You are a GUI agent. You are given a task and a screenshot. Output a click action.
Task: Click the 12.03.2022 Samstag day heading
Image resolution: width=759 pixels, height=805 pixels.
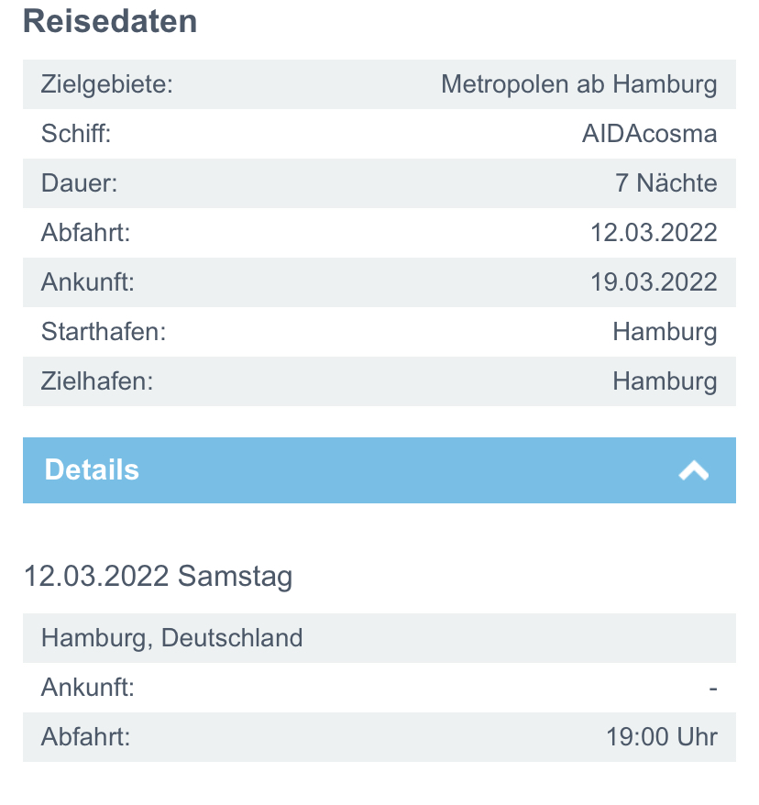158,577
